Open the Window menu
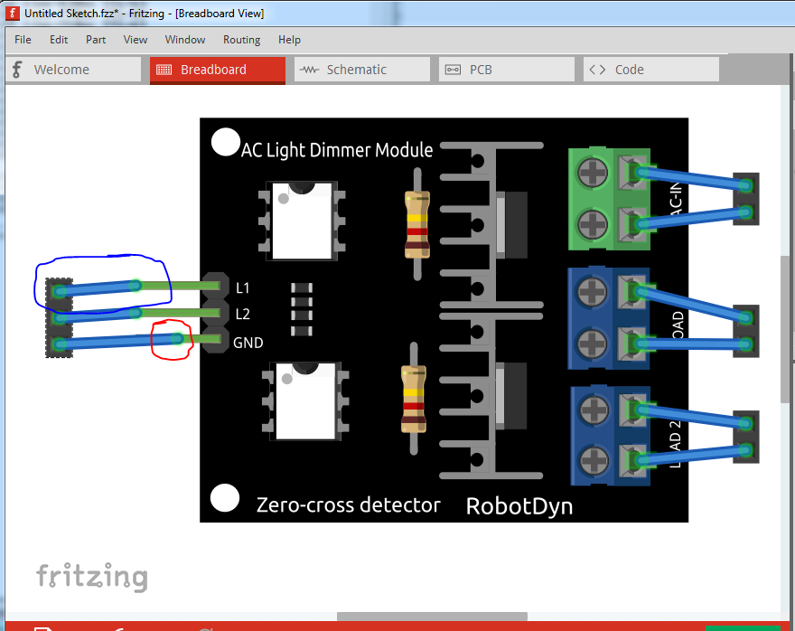Screen dimensions: 795x631 pyautogui.click(x=184, y=40)
